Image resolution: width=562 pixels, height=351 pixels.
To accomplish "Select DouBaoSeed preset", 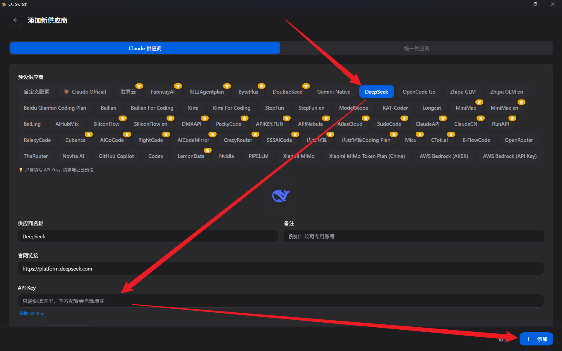I will (288, 92).
